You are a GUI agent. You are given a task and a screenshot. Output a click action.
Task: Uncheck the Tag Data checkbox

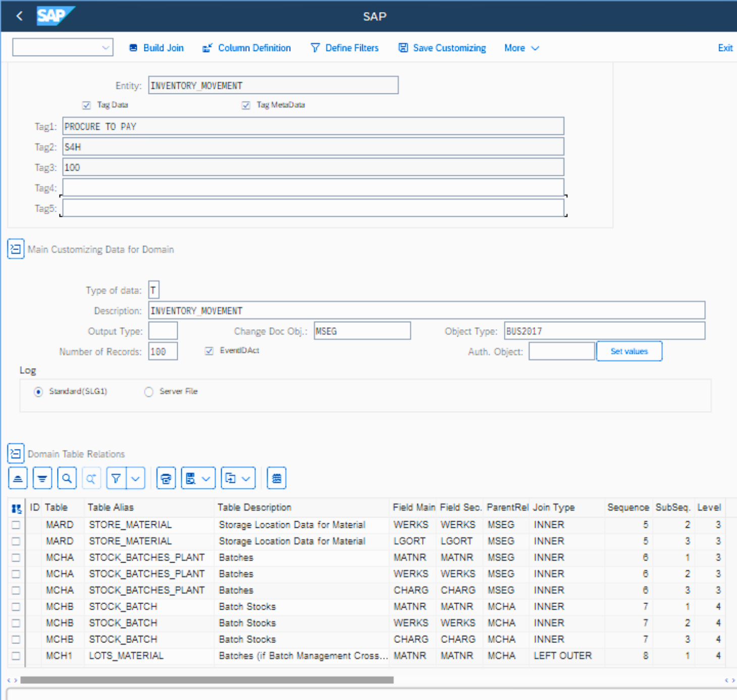coord(86,105)
